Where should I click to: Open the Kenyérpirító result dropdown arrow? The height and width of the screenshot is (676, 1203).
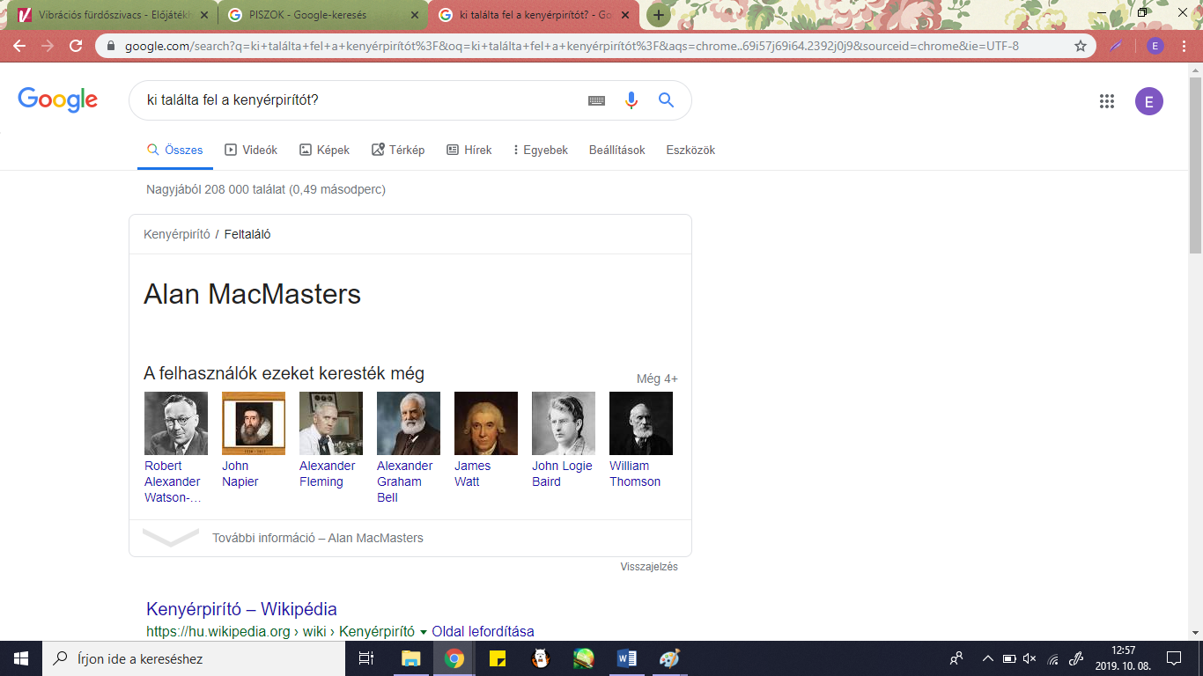coord(423,632)
